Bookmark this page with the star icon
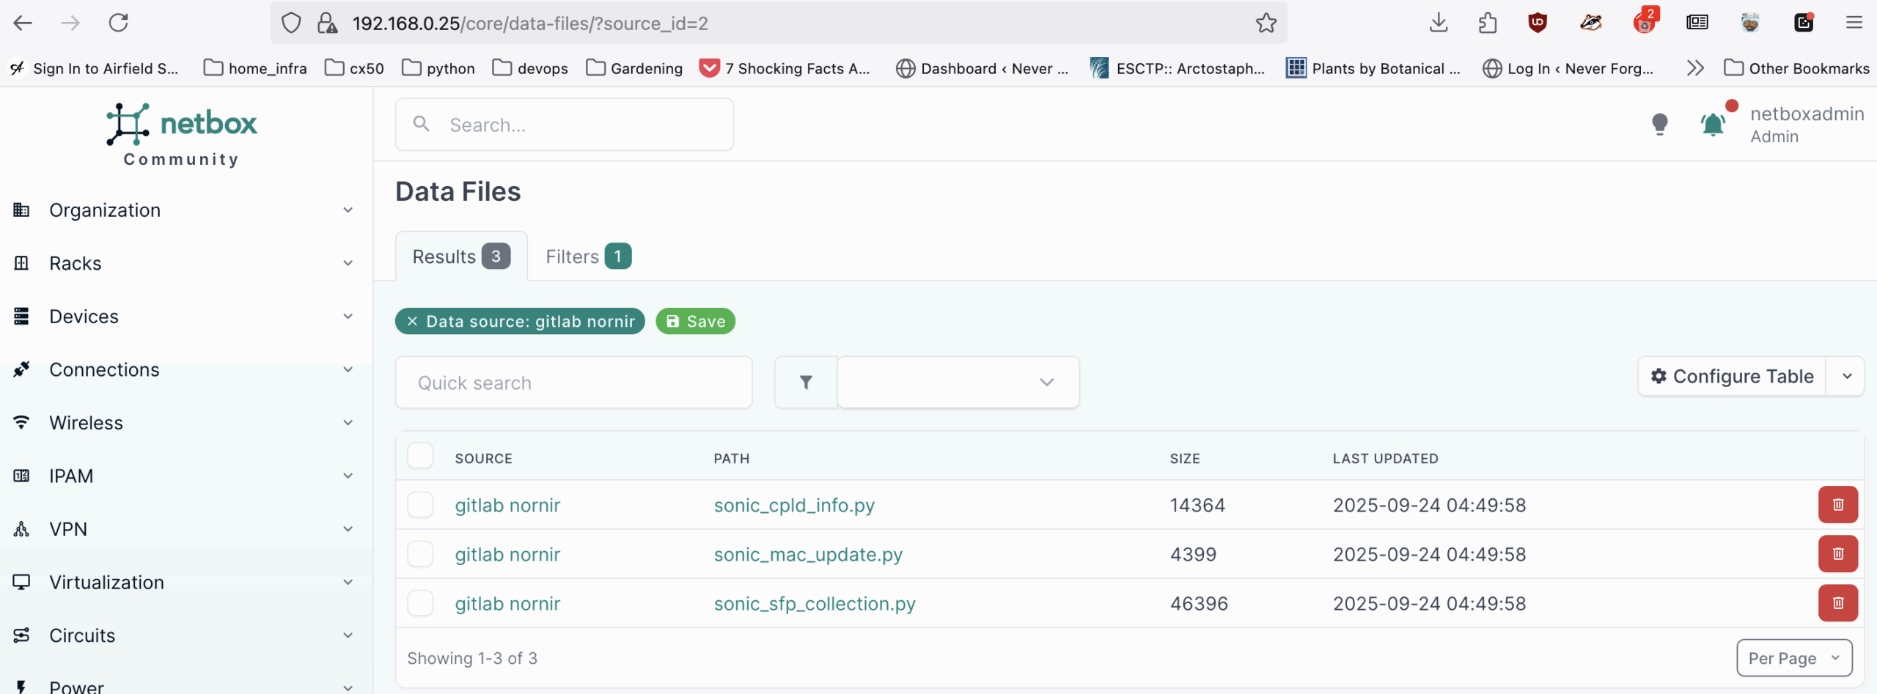This screenshot has width=1877, height=694. [1266, 23]
